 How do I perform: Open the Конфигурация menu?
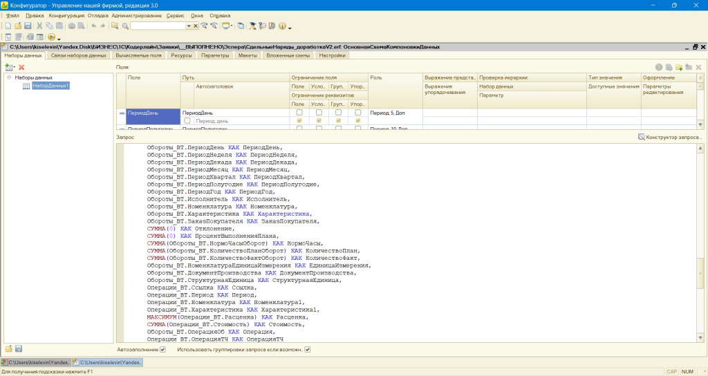pos(66,15)
